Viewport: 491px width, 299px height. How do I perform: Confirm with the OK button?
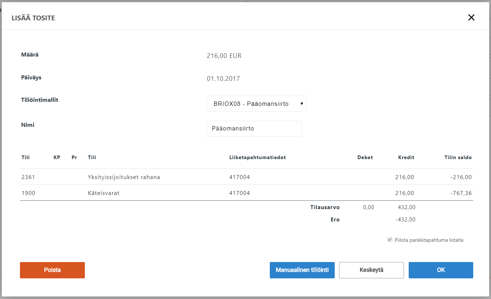click(441, 270)
